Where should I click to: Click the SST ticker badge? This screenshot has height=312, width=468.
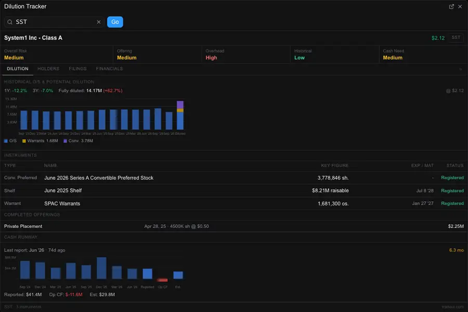point(456,37)
